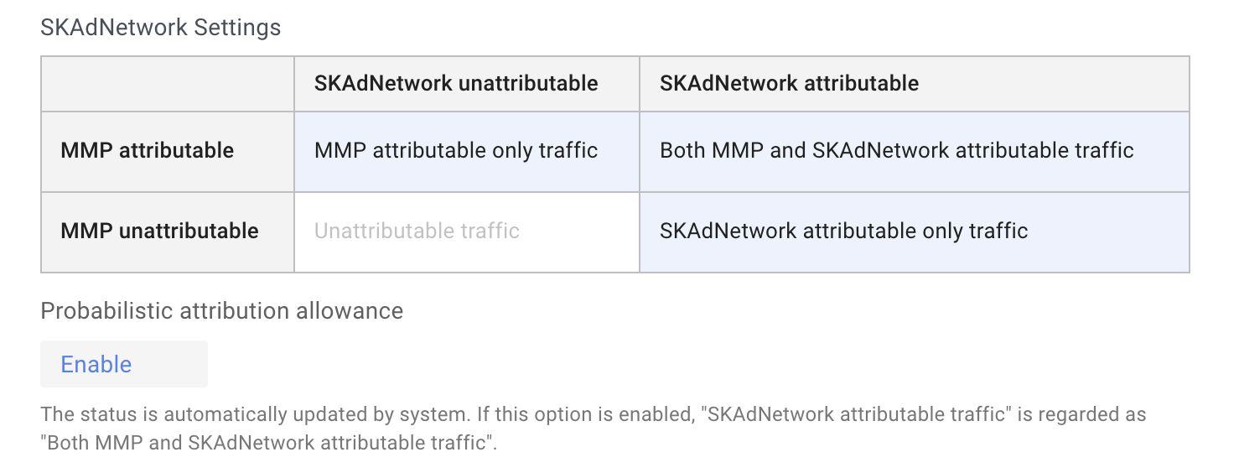Click the status description text below Enable

(x=594, y=428)
